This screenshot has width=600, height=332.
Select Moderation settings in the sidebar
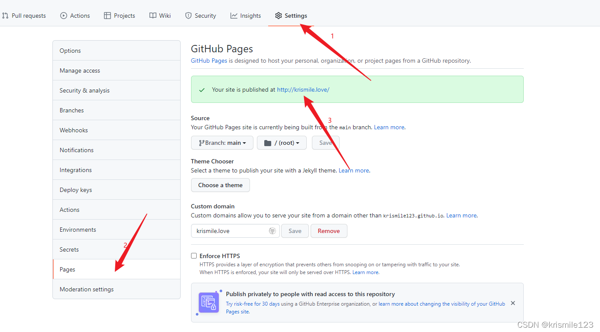(117, 289)
